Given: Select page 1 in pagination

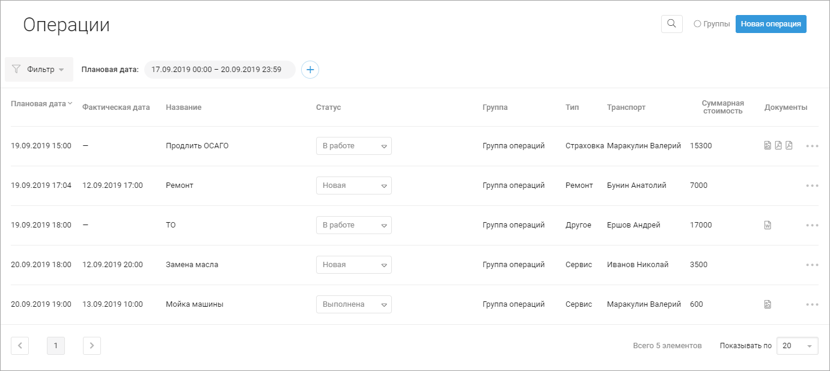Looking at the screenshot, I should pos(56,345).
